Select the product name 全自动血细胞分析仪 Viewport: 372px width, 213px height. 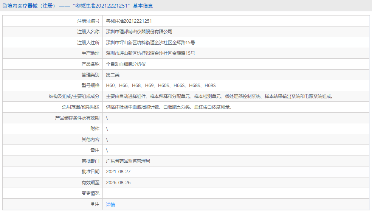pos(126,64)
